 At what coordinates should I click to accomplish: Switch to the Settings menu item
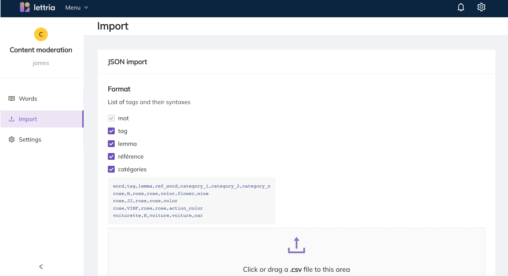point(30,139)
